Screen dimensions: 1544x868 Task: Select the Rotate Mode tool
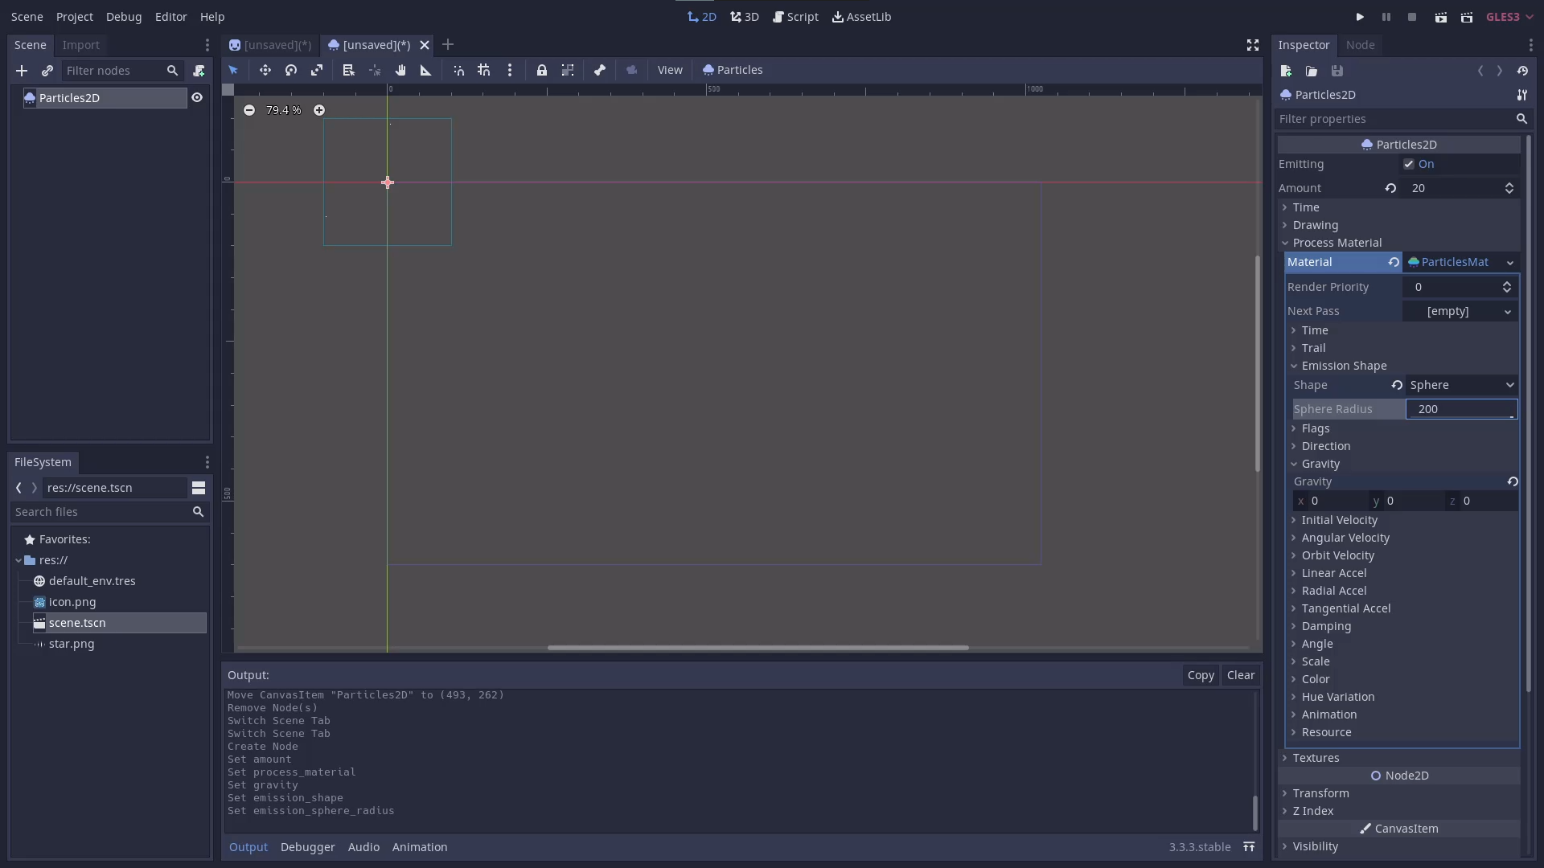(x=291, y=70)
